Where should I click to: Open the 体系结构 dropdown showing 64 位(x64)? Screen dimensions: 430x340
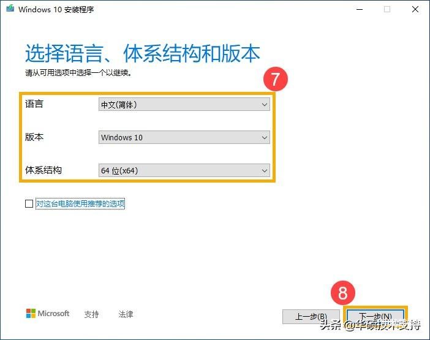click(184, 170)
